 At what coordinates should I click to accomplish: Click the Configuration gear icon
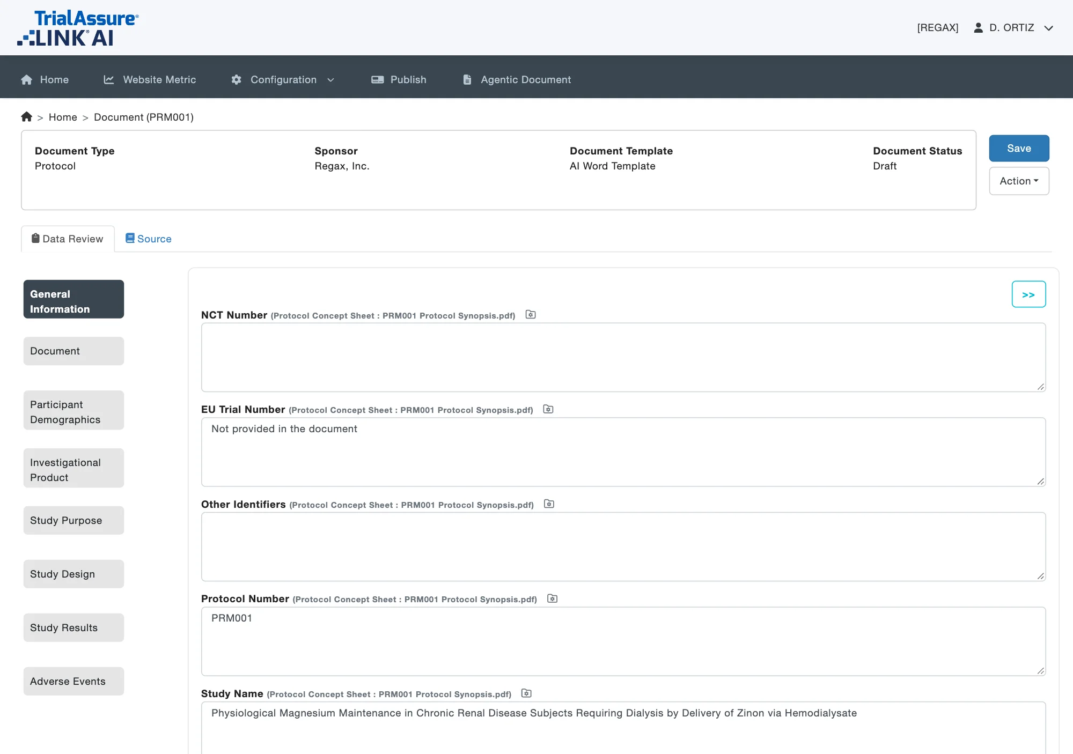point(237,79)
